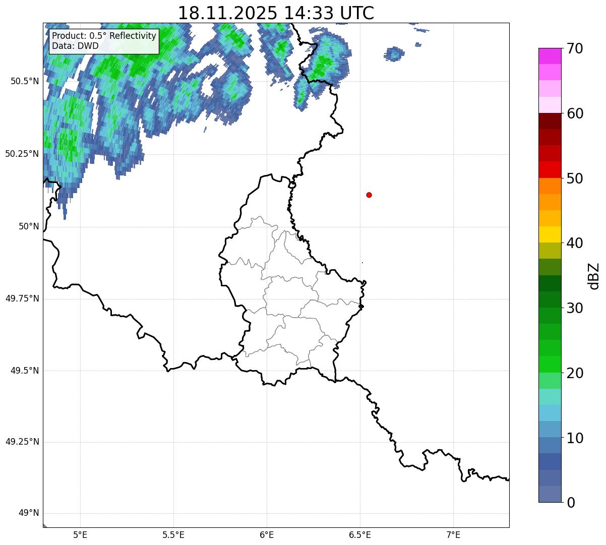
Task: Click the 10 colorbar tick label
Action: point(574,438)
